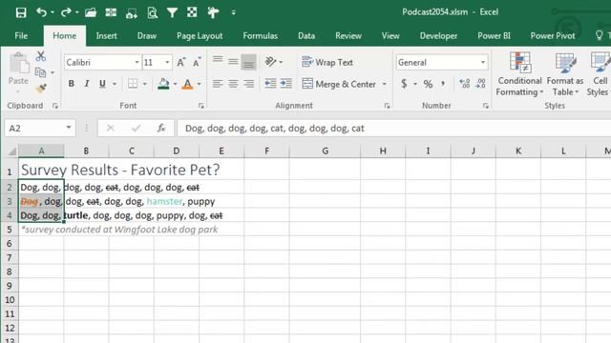Click the Merge & Center button
611x343 pixels.
tap(339, 84)
